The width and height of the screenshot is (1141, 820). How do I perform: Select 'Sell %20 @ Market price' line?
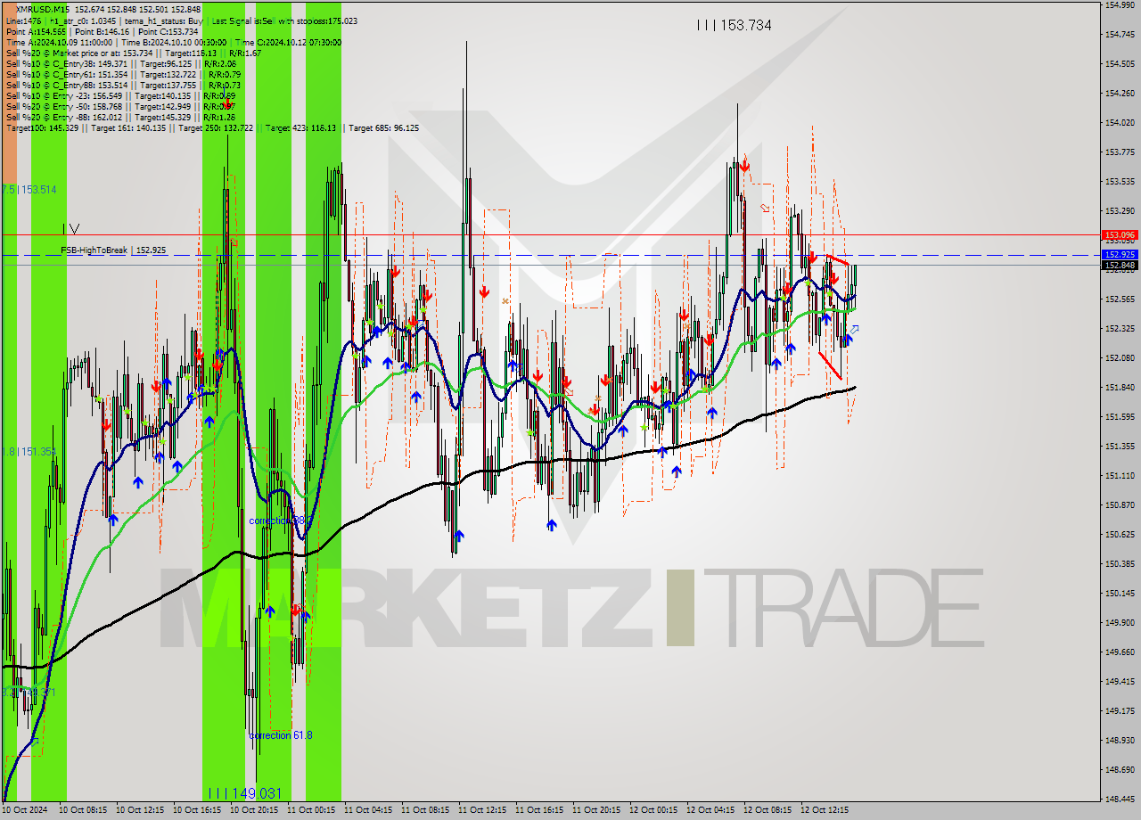coord(135,53)
